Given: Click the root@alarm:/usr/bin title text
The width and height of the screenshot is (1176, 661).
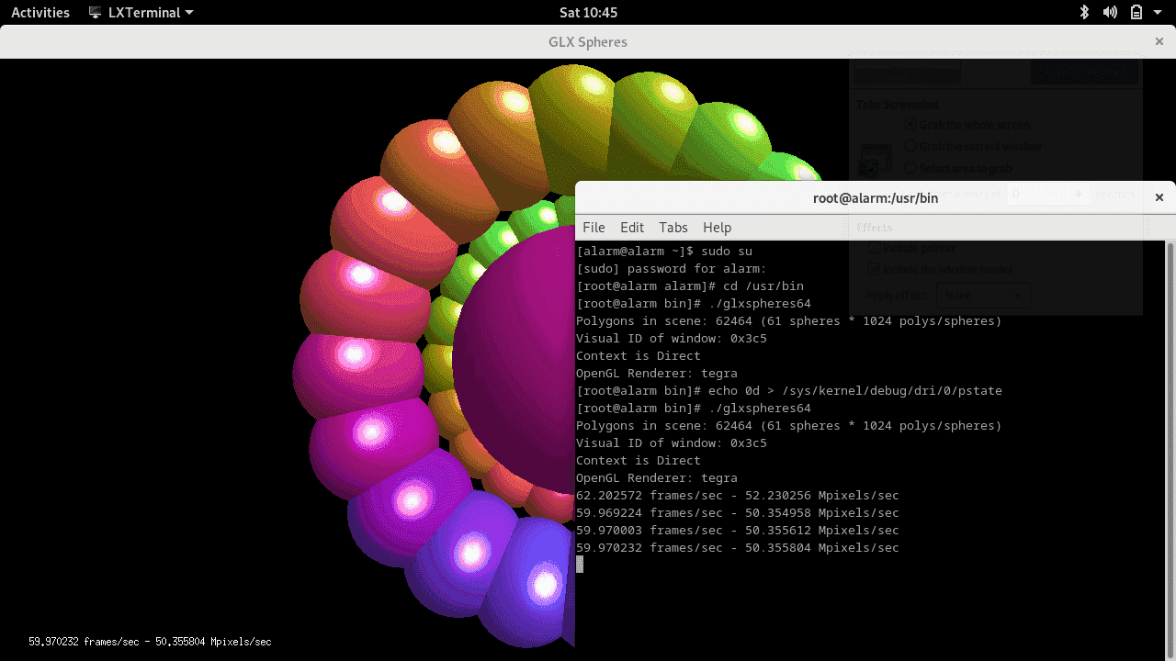Looking at the screenshot, I should [876, 197].
